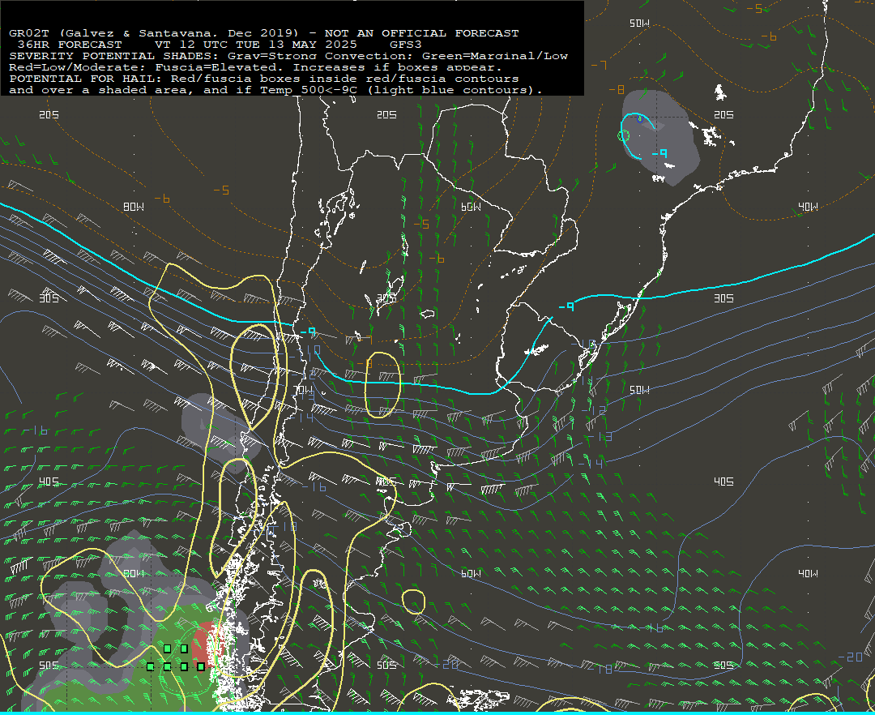Click the leftmost green box in the four-box row

pos(150,666)
